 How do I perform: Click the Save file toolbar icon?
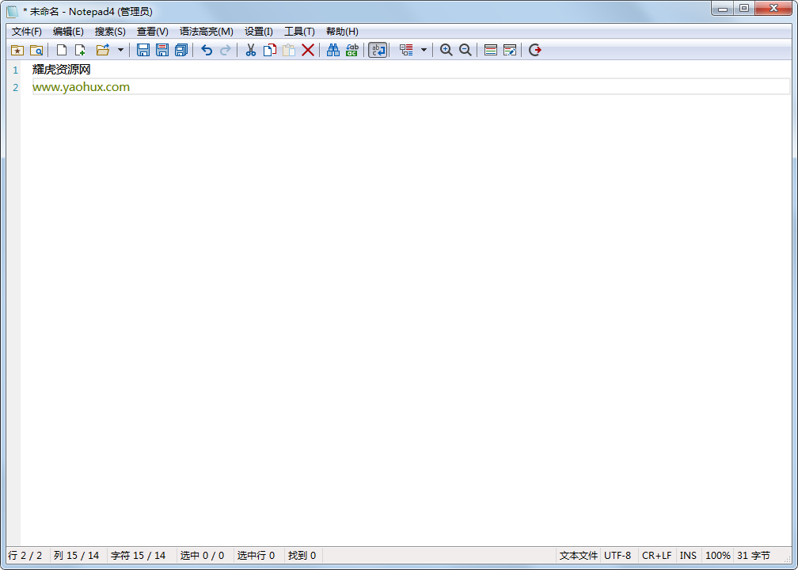pos(143,50)
